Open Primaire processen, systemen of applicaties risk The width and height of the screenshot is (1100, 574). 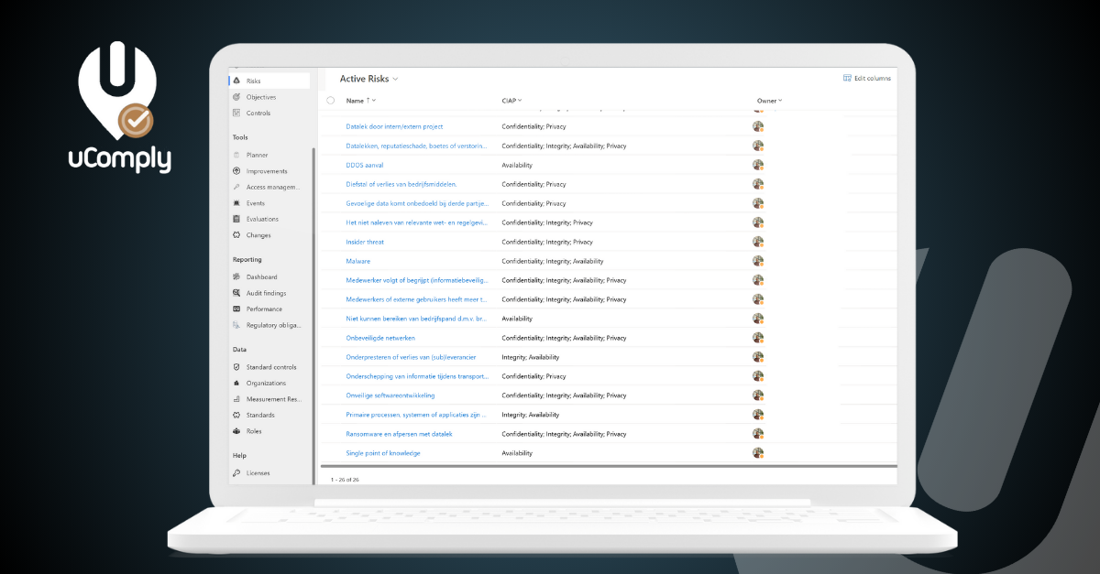point(417,415)
